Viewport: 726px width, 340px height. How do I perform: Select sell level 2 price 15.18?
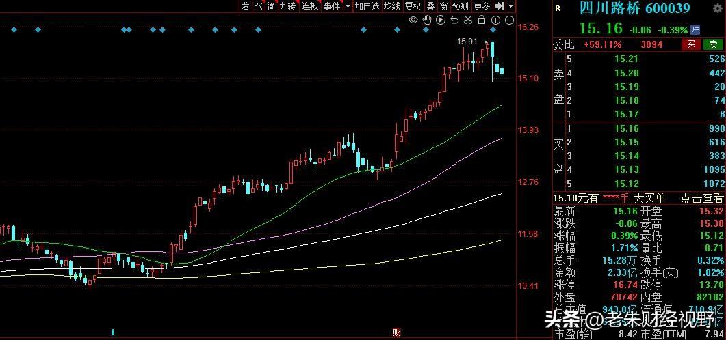click(x=627, y=100)
